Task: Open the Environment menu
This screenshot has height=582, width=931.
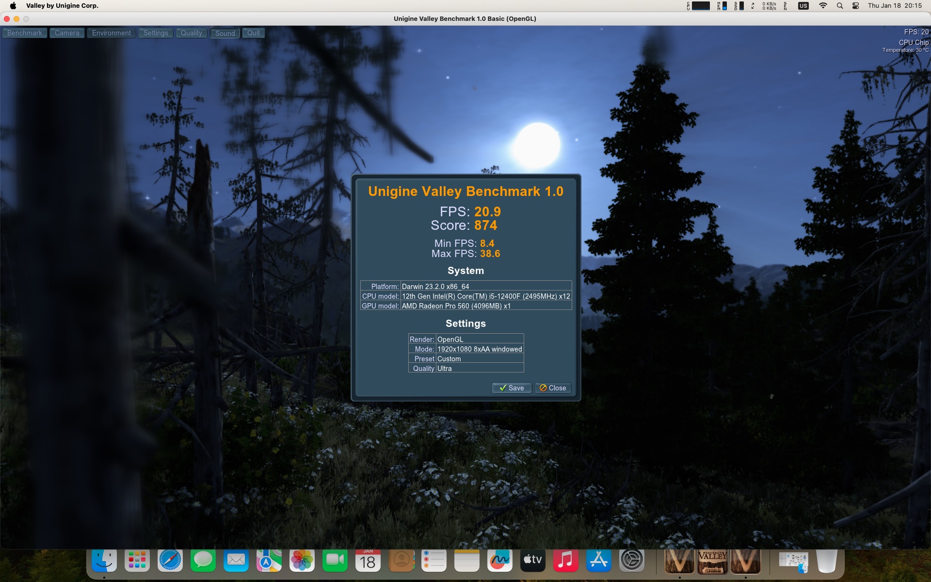Action: [111, 33]
